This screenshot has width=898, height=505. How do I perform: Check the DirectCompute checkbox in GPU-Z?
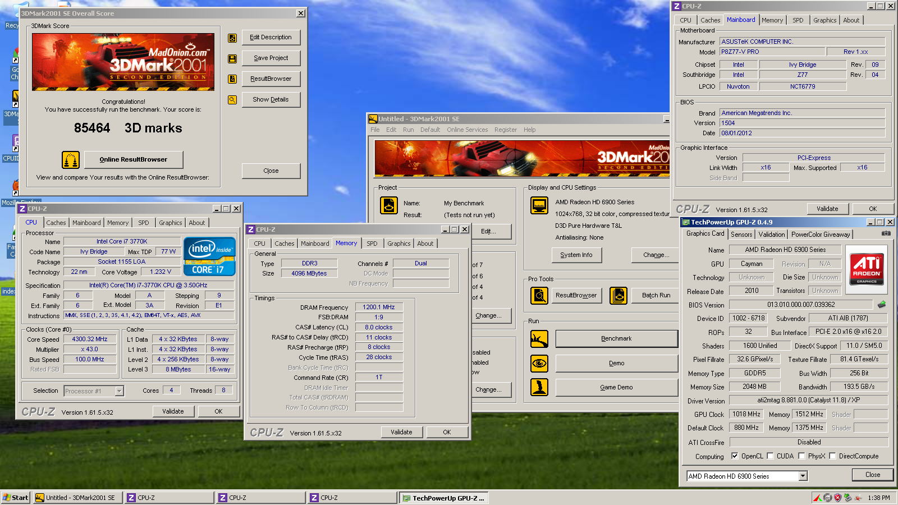click(x=832, y=456)
